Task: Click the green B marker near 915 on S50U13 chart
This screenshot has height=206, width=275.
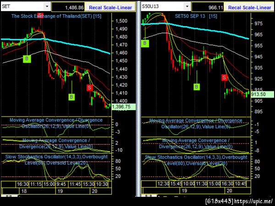Action: coord(197,87)
